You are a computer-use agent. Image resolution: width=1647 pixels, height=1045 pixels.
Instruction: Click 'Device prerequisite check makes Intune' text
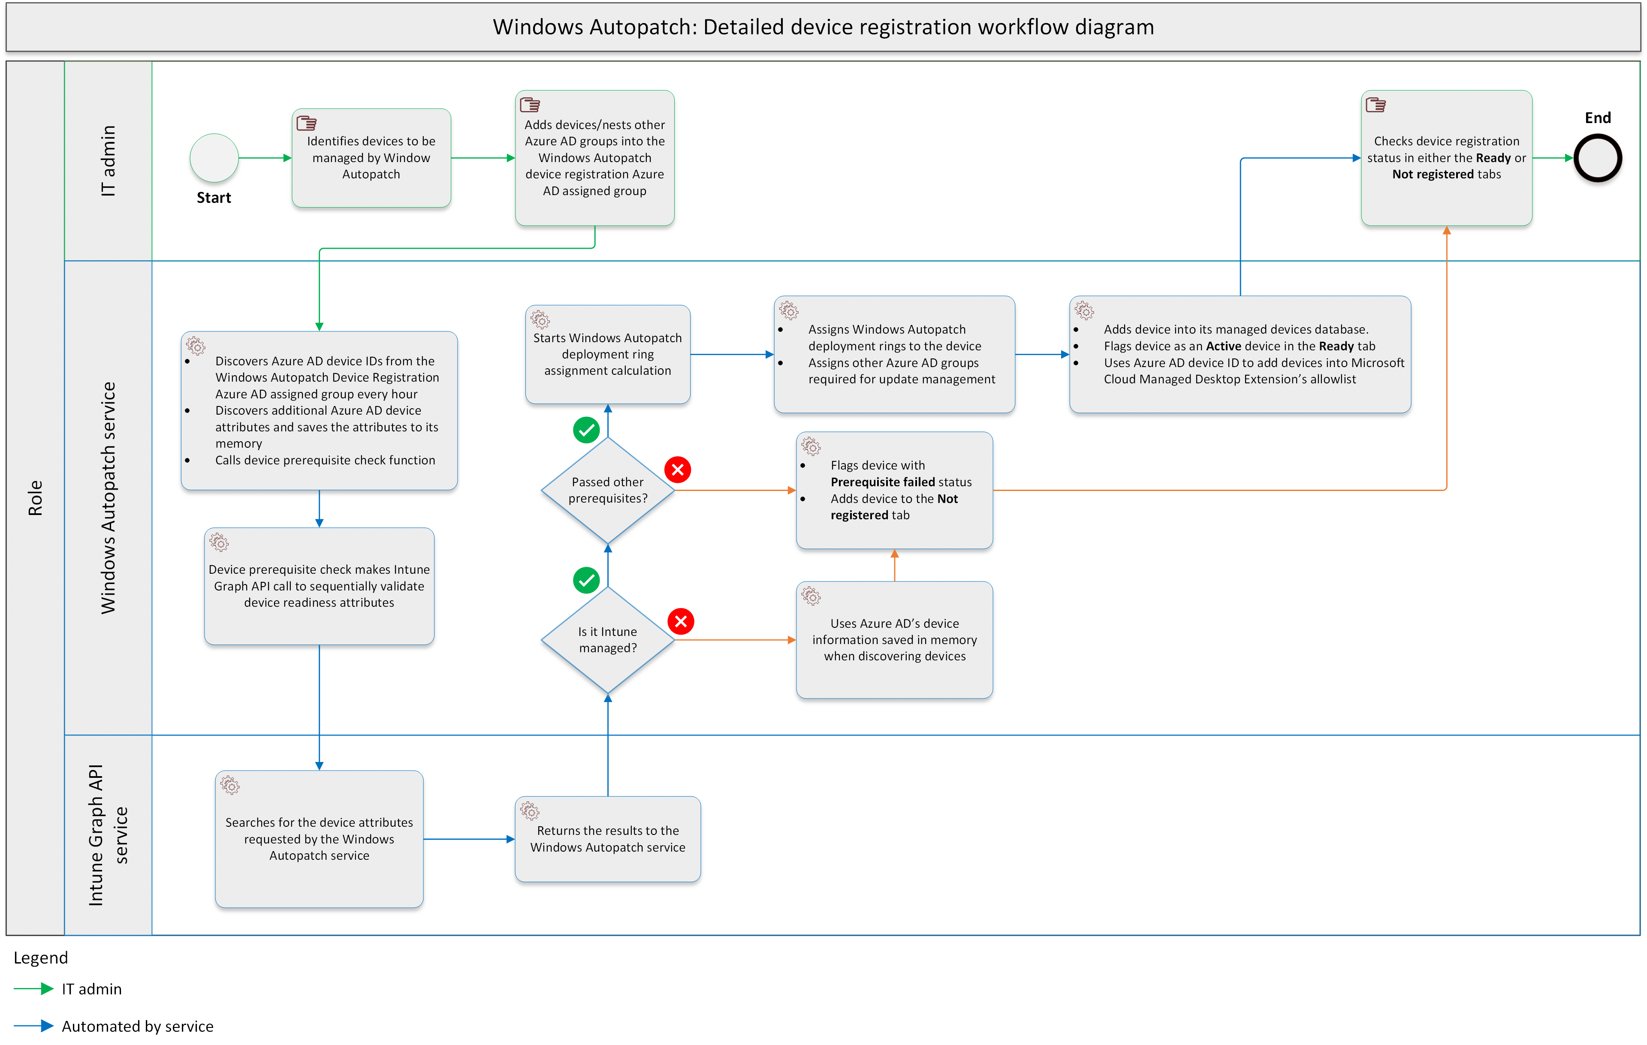click(x=320, y=570)
